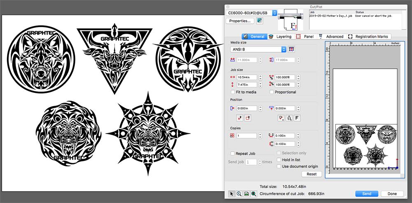Click the media height icon
The width and height of the screenshot is (412, 203).
272,60
